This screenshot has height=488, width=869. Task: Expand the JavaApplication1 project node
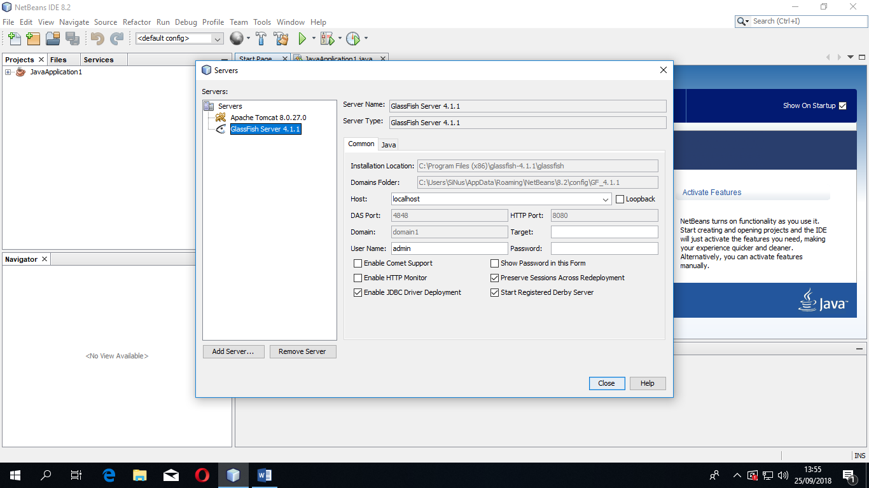coord(7,72)
